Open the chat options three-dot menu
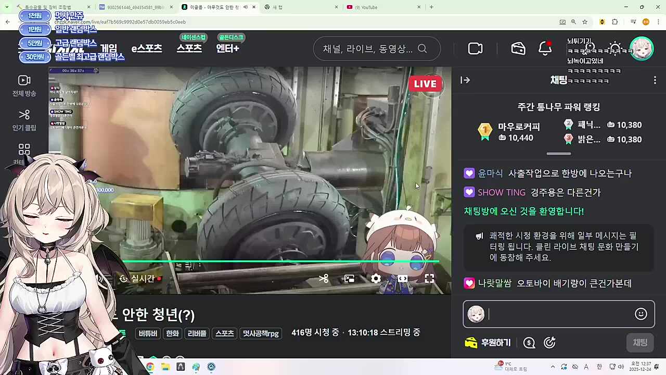This screenshot has height=375, width=666. point(655,80)
